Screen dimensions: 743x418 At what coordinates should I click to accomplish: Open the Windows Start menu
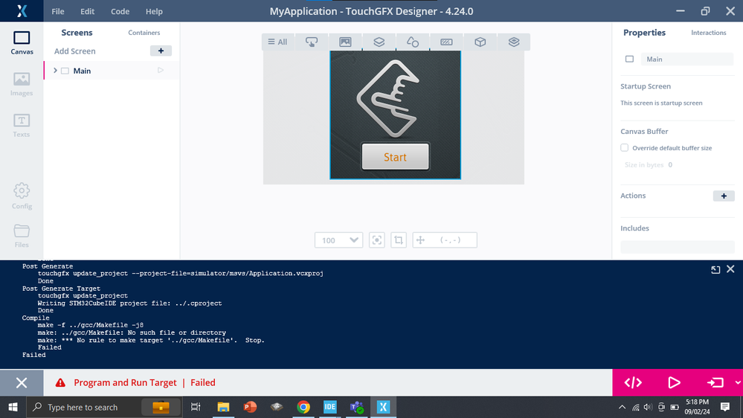pos(13,407)
